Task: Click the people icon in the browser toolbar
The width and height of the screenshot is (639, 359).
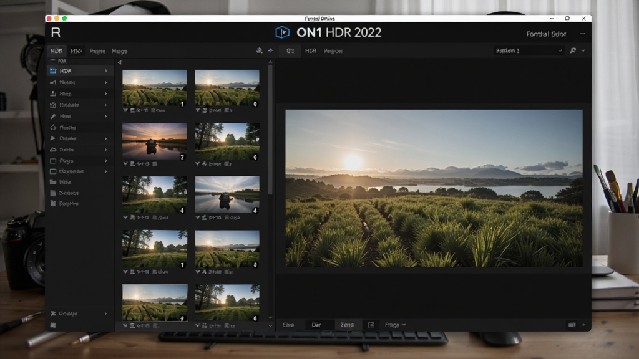Action: pyautogui.click(x=259, y=50)
